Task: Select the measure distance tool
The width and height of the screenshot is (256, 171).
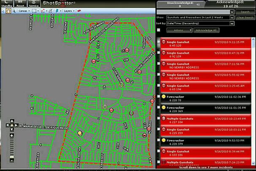Action: [43, 11]
